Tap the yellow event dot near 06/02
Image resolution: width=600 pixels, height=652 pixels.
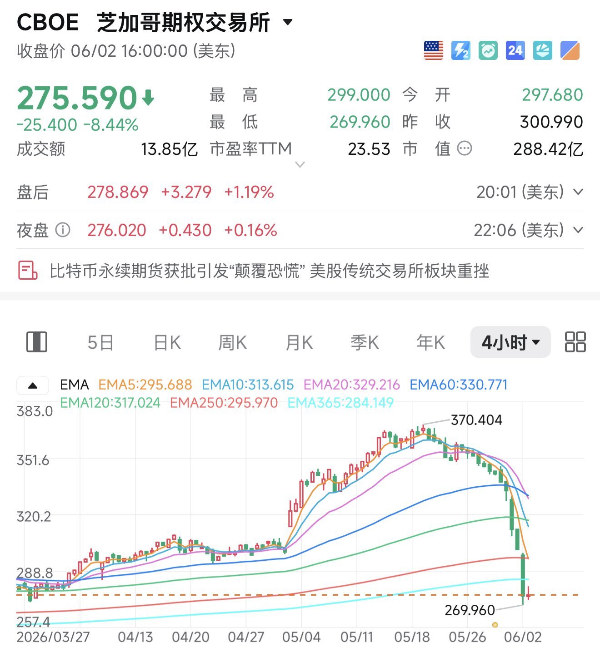(x=495, y=625)
